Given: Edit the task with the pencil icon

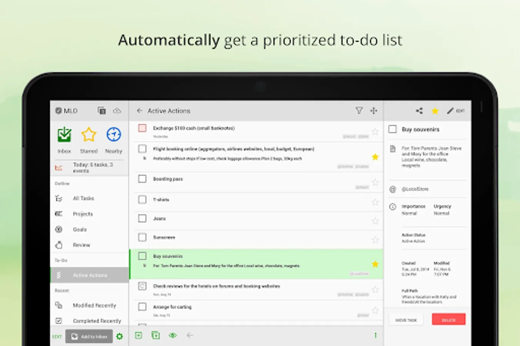Looking at the screenshot, I should pos(450,111).
